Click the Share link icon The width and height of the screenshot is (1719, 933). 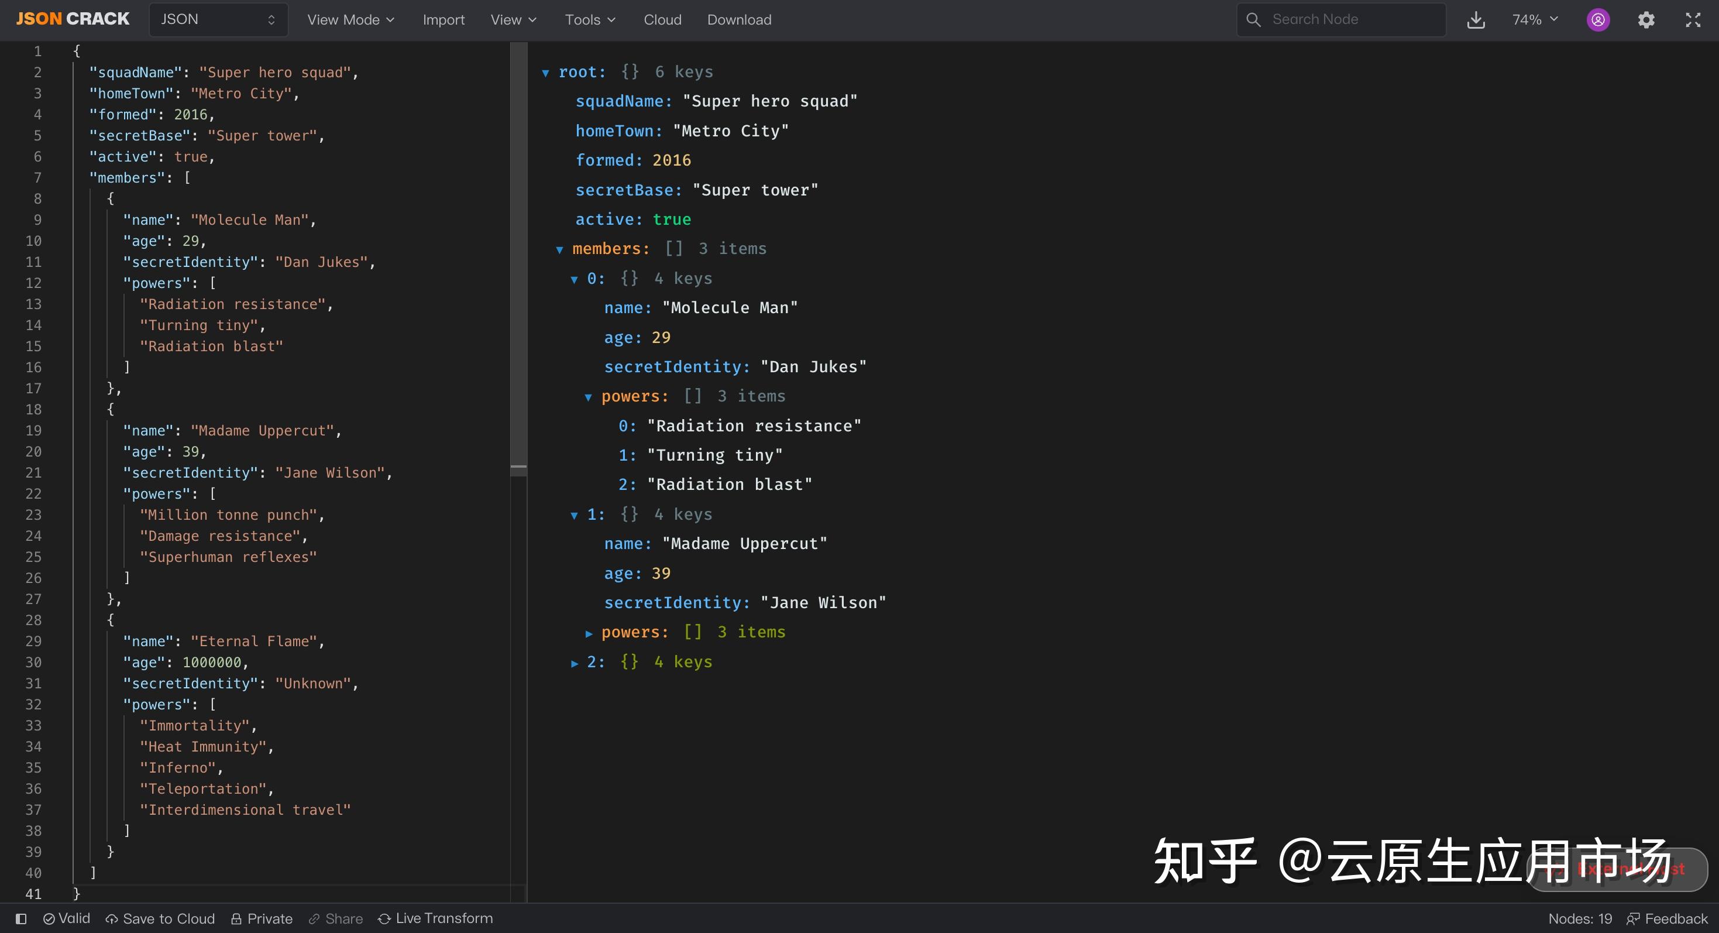coord(314,918)
